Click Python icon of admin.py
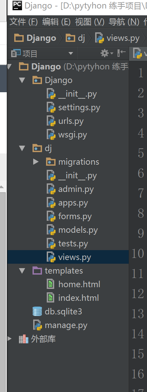 [51, 189]
